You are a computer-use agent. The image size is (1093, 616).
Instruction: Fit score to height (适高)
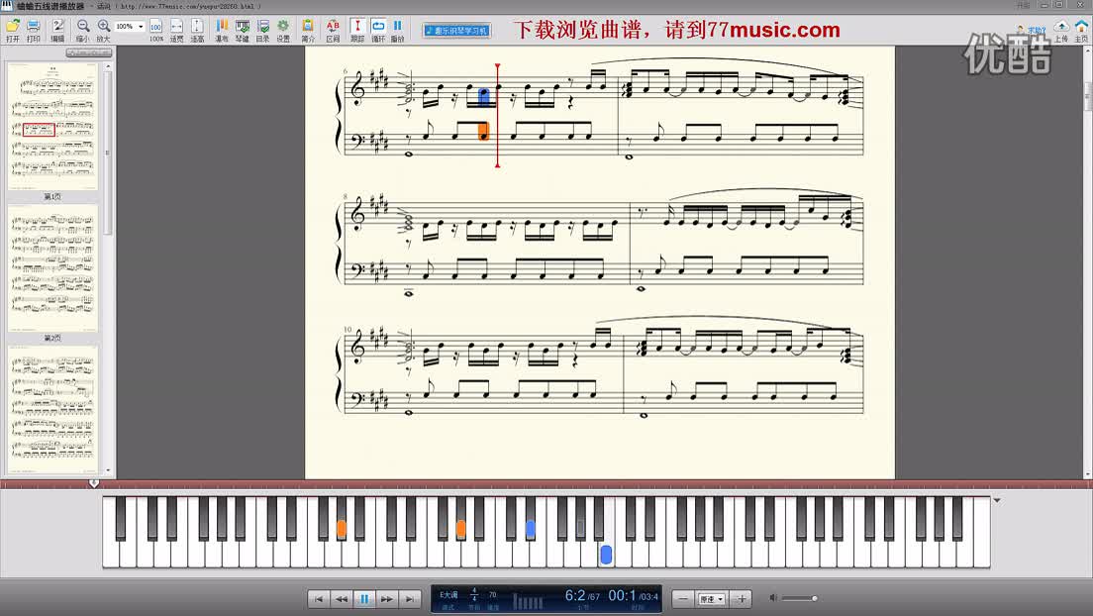click(x=197, y=30)
